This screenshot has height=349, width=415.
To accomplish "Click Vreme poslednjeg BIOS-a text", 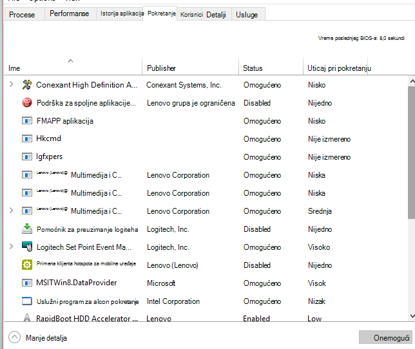I will tap(362, 38).
